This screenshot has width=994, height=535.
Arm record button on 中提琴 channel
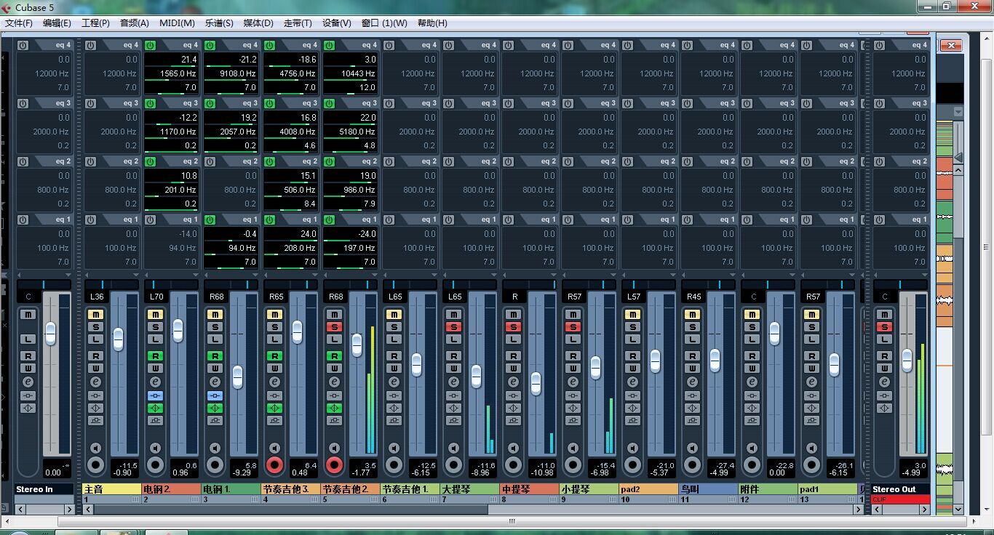[513, 464]
